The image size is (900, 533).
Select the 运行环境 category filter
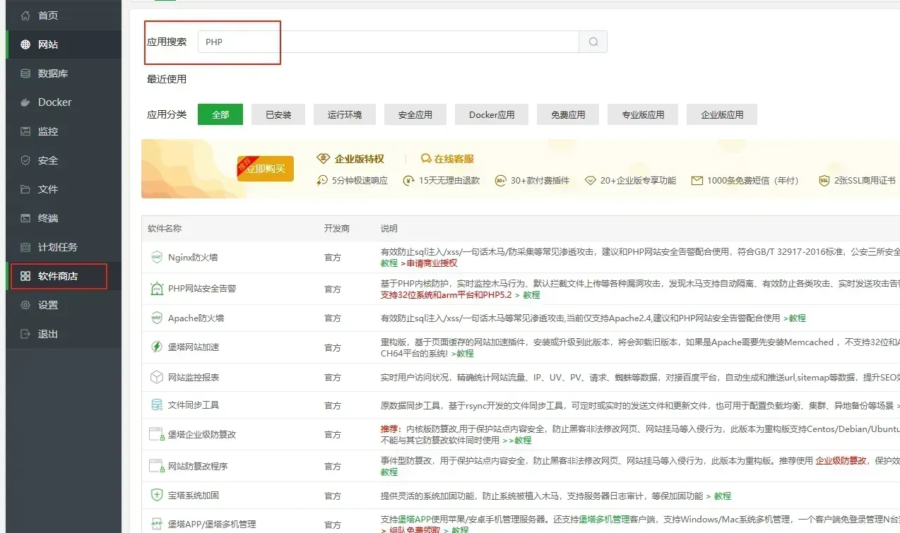point(345,114)
